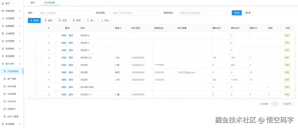Check the box for row 供应商14
This screenshot has width=298, height=128.
(35, 36)
